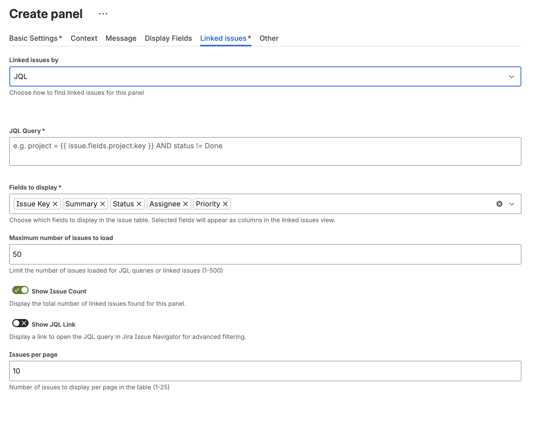Open the Create panel more options menu
This screenshot has width=538, height=424.
[x=103, y=13]
